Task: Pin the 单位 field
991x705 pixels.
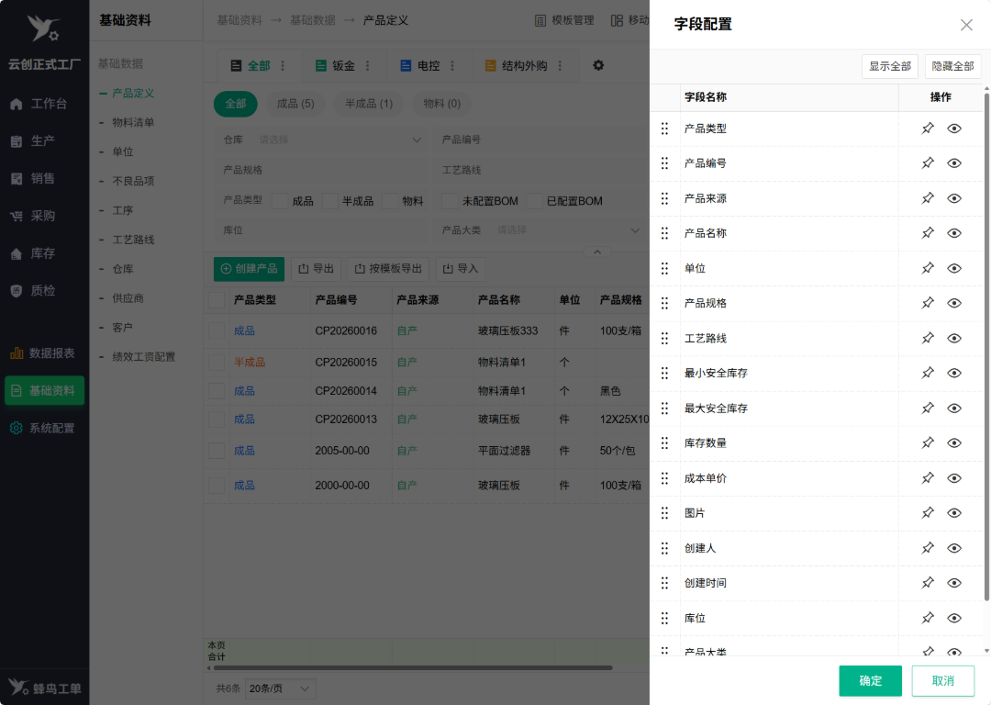Action: tap(927, 268)
